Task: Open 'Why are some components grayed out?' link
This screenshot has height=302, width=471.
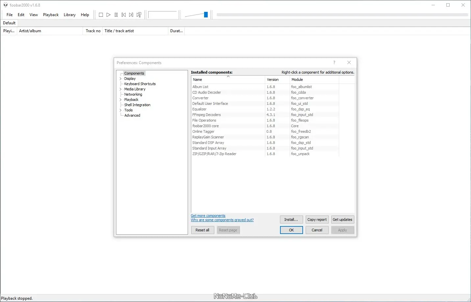Action: [222, 220]
